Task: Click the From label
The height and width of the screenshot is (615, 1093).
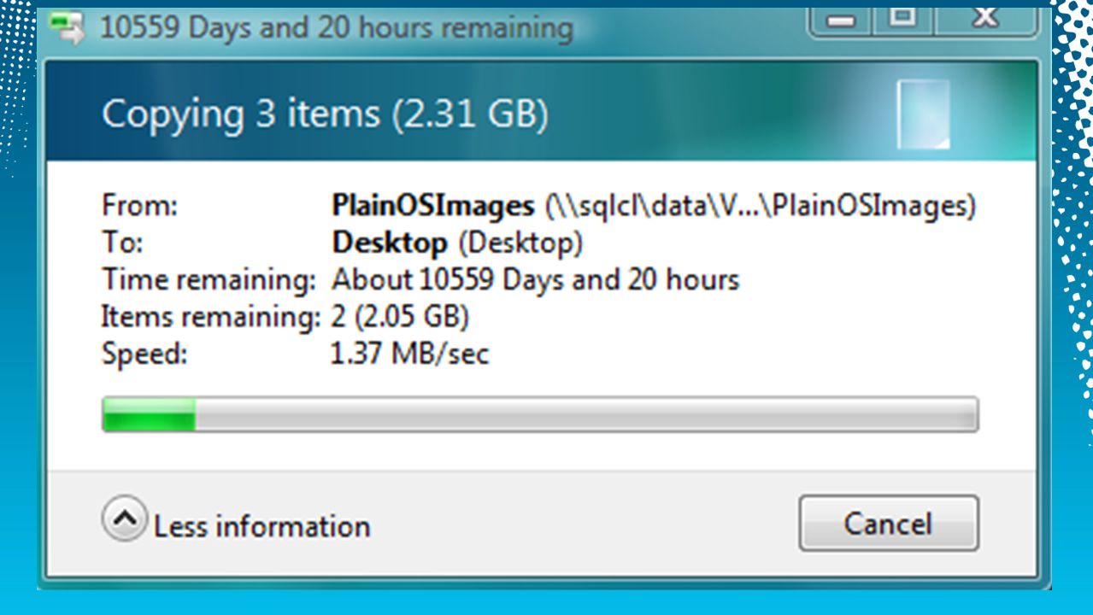Action: coord(139,206)
